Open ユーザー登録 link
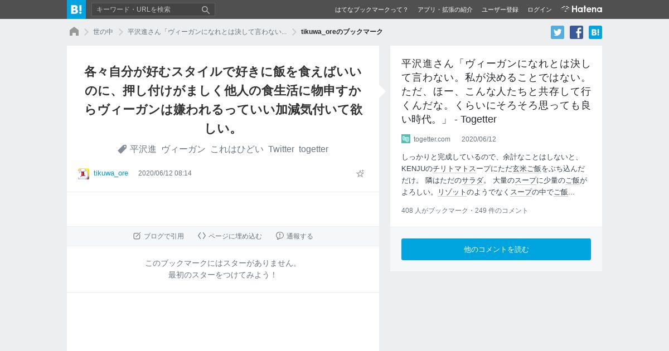This screenshot has height=351, width=669. coord(500,9)
